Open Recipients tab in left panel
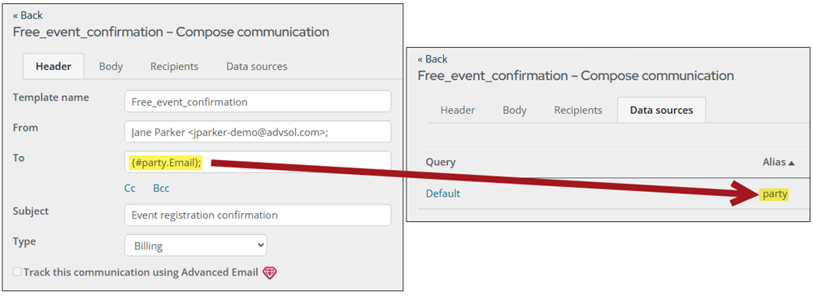813x296 pixels. 174,67
